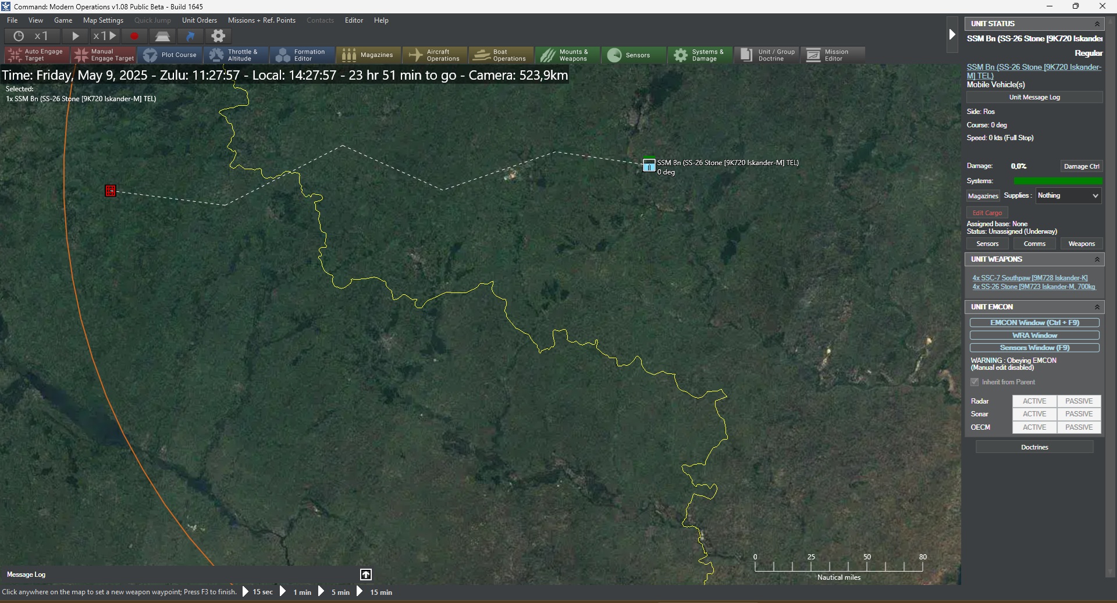Click the Magazines button in Unit Status

[x=983, y=196]
